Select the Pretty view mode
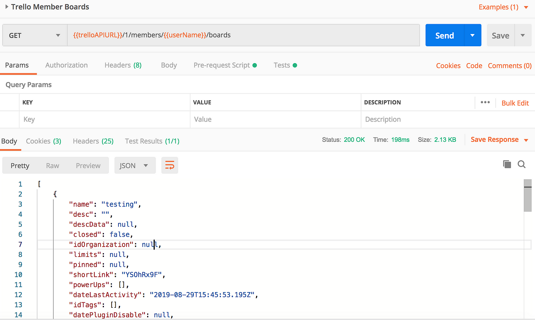This screenshot has width=535, height=320. click(x=20, y=166)
